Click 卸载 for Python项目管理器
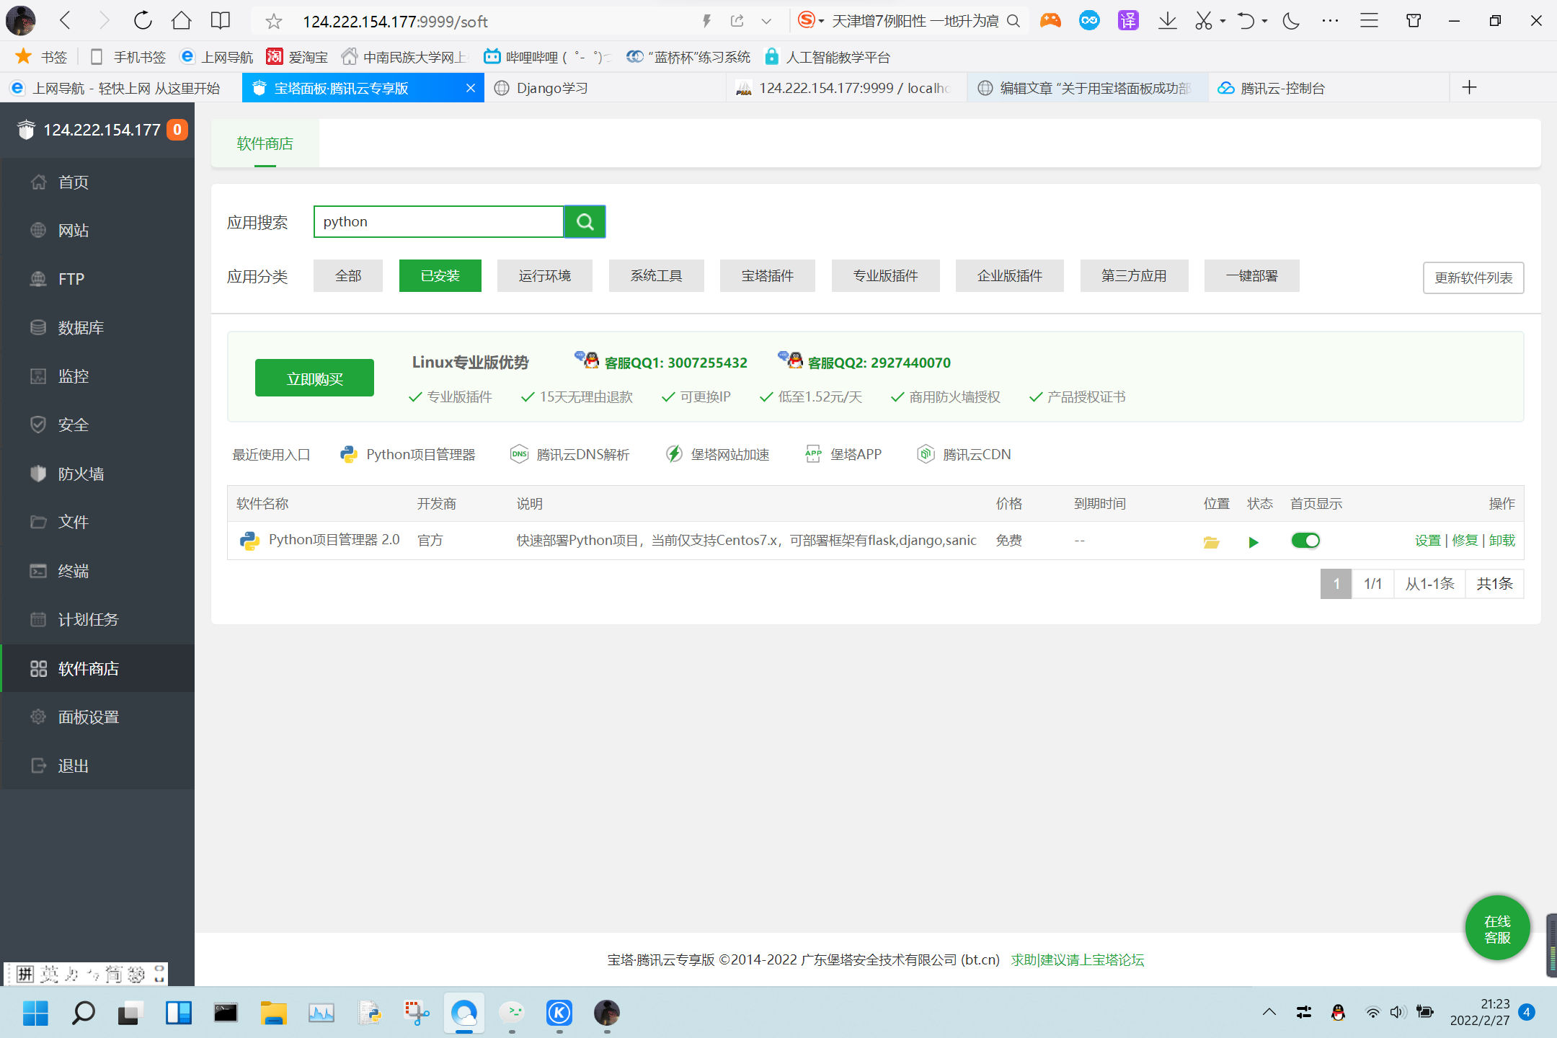The height and width of the screenshot is (1038, 1557). click(1502, 541)
